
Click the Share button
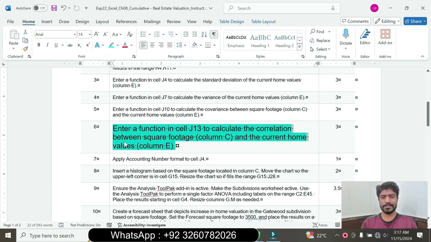[x=416, y=21]
